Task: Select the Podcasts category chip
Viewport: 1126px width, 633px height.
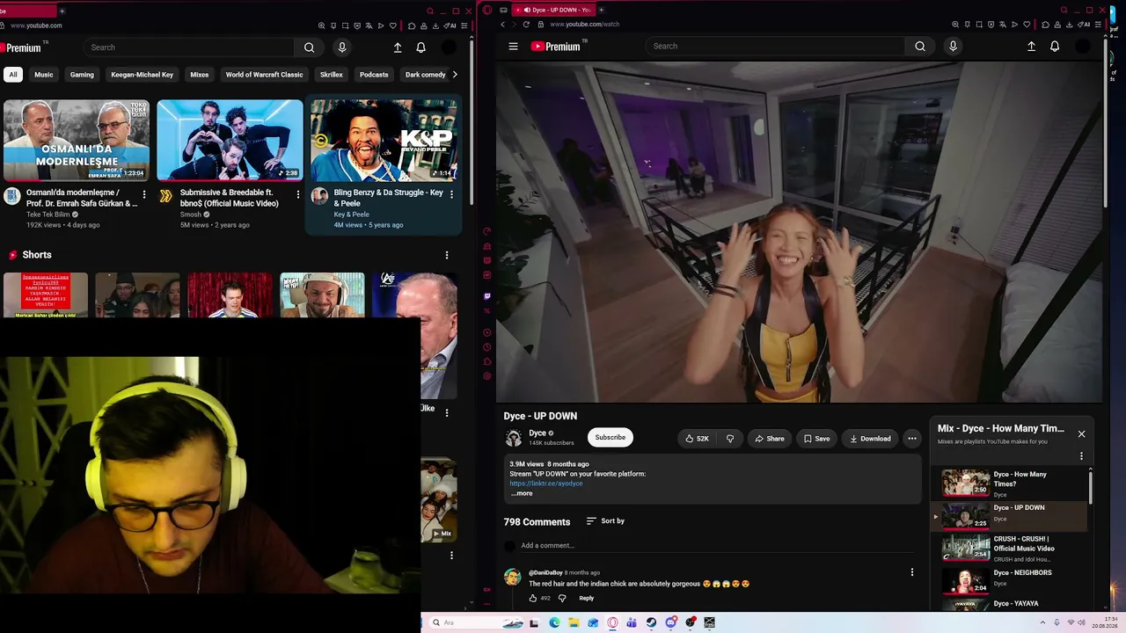Action: (x=374, y=75)
